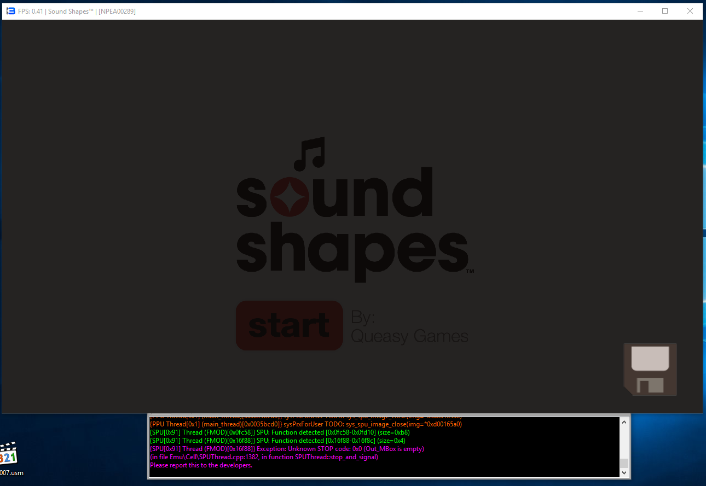Click the log scrollbar up arrow

[x=624, y=421]
